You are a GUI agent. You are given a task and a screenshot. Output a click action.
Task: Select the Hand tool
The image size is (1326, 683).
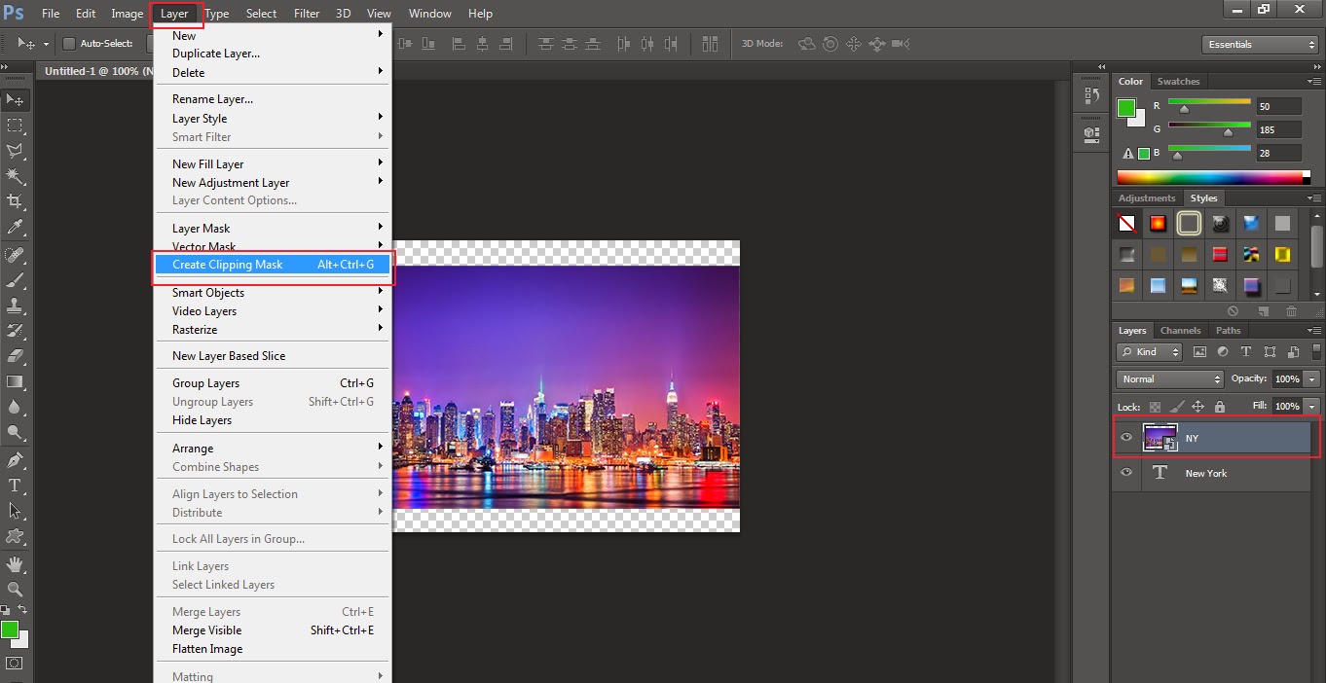pos(15,564)
